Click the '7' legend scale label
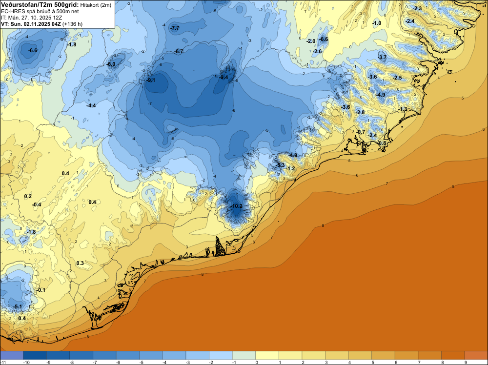The width and height of the screenshot is (488, 365). 420,362
